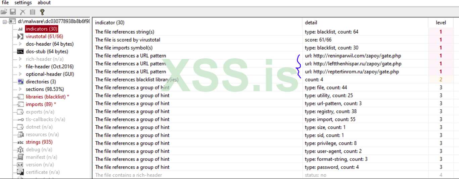Image resolution: width=459 pixels, height=179 pixels.
Task: Click the leftthenhispar.ru gate.php URL detail
Action: click(x=353, y=64)
